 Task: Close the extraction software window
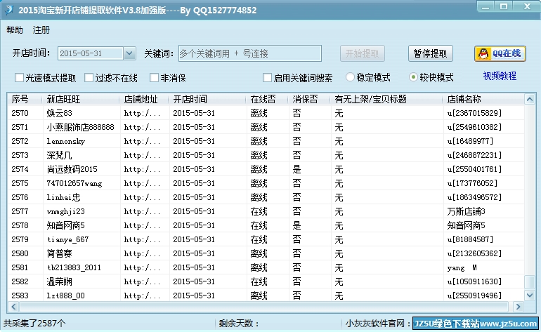pyautogui.click(x=527, y=6)
